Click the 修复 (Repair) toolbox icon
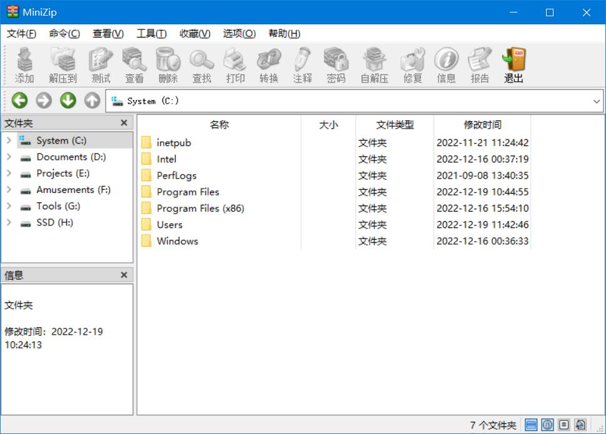The image size is (606, 434). pyautogui.click(x=412, y=60)
